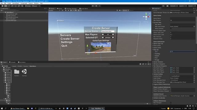Switch to the Package Manager tab

pos(70,9)
